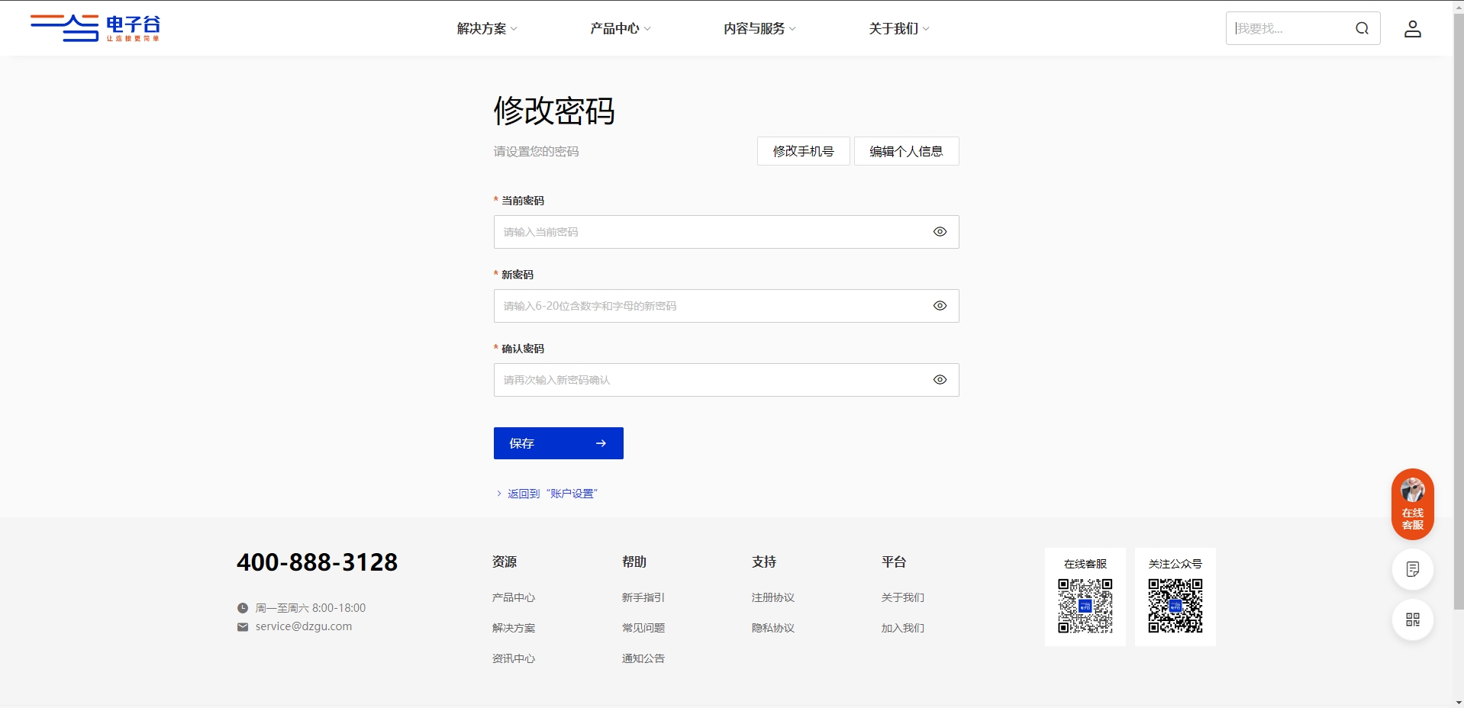1464x708 pixels.
Task: Click the scrollbar down arrow
Action: [1459, 702]
